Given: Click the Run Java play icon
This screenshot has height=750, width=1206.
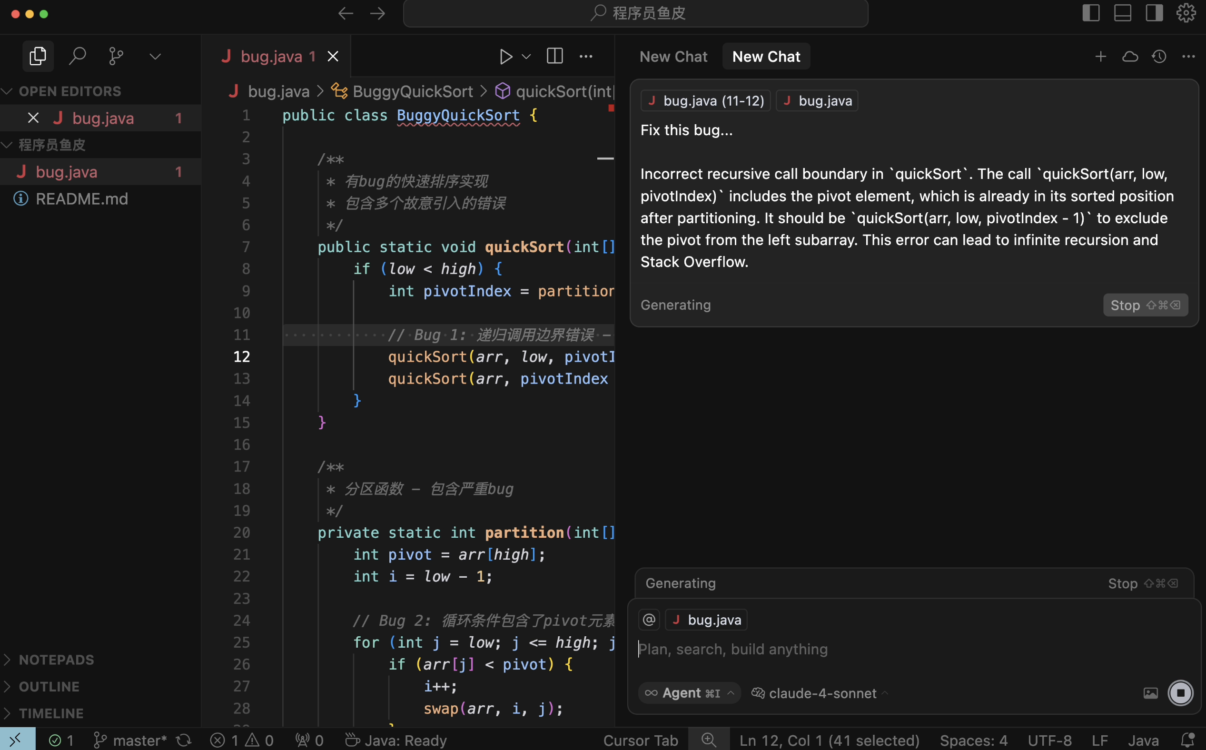Looking at the screenshot, I should 505,57.
